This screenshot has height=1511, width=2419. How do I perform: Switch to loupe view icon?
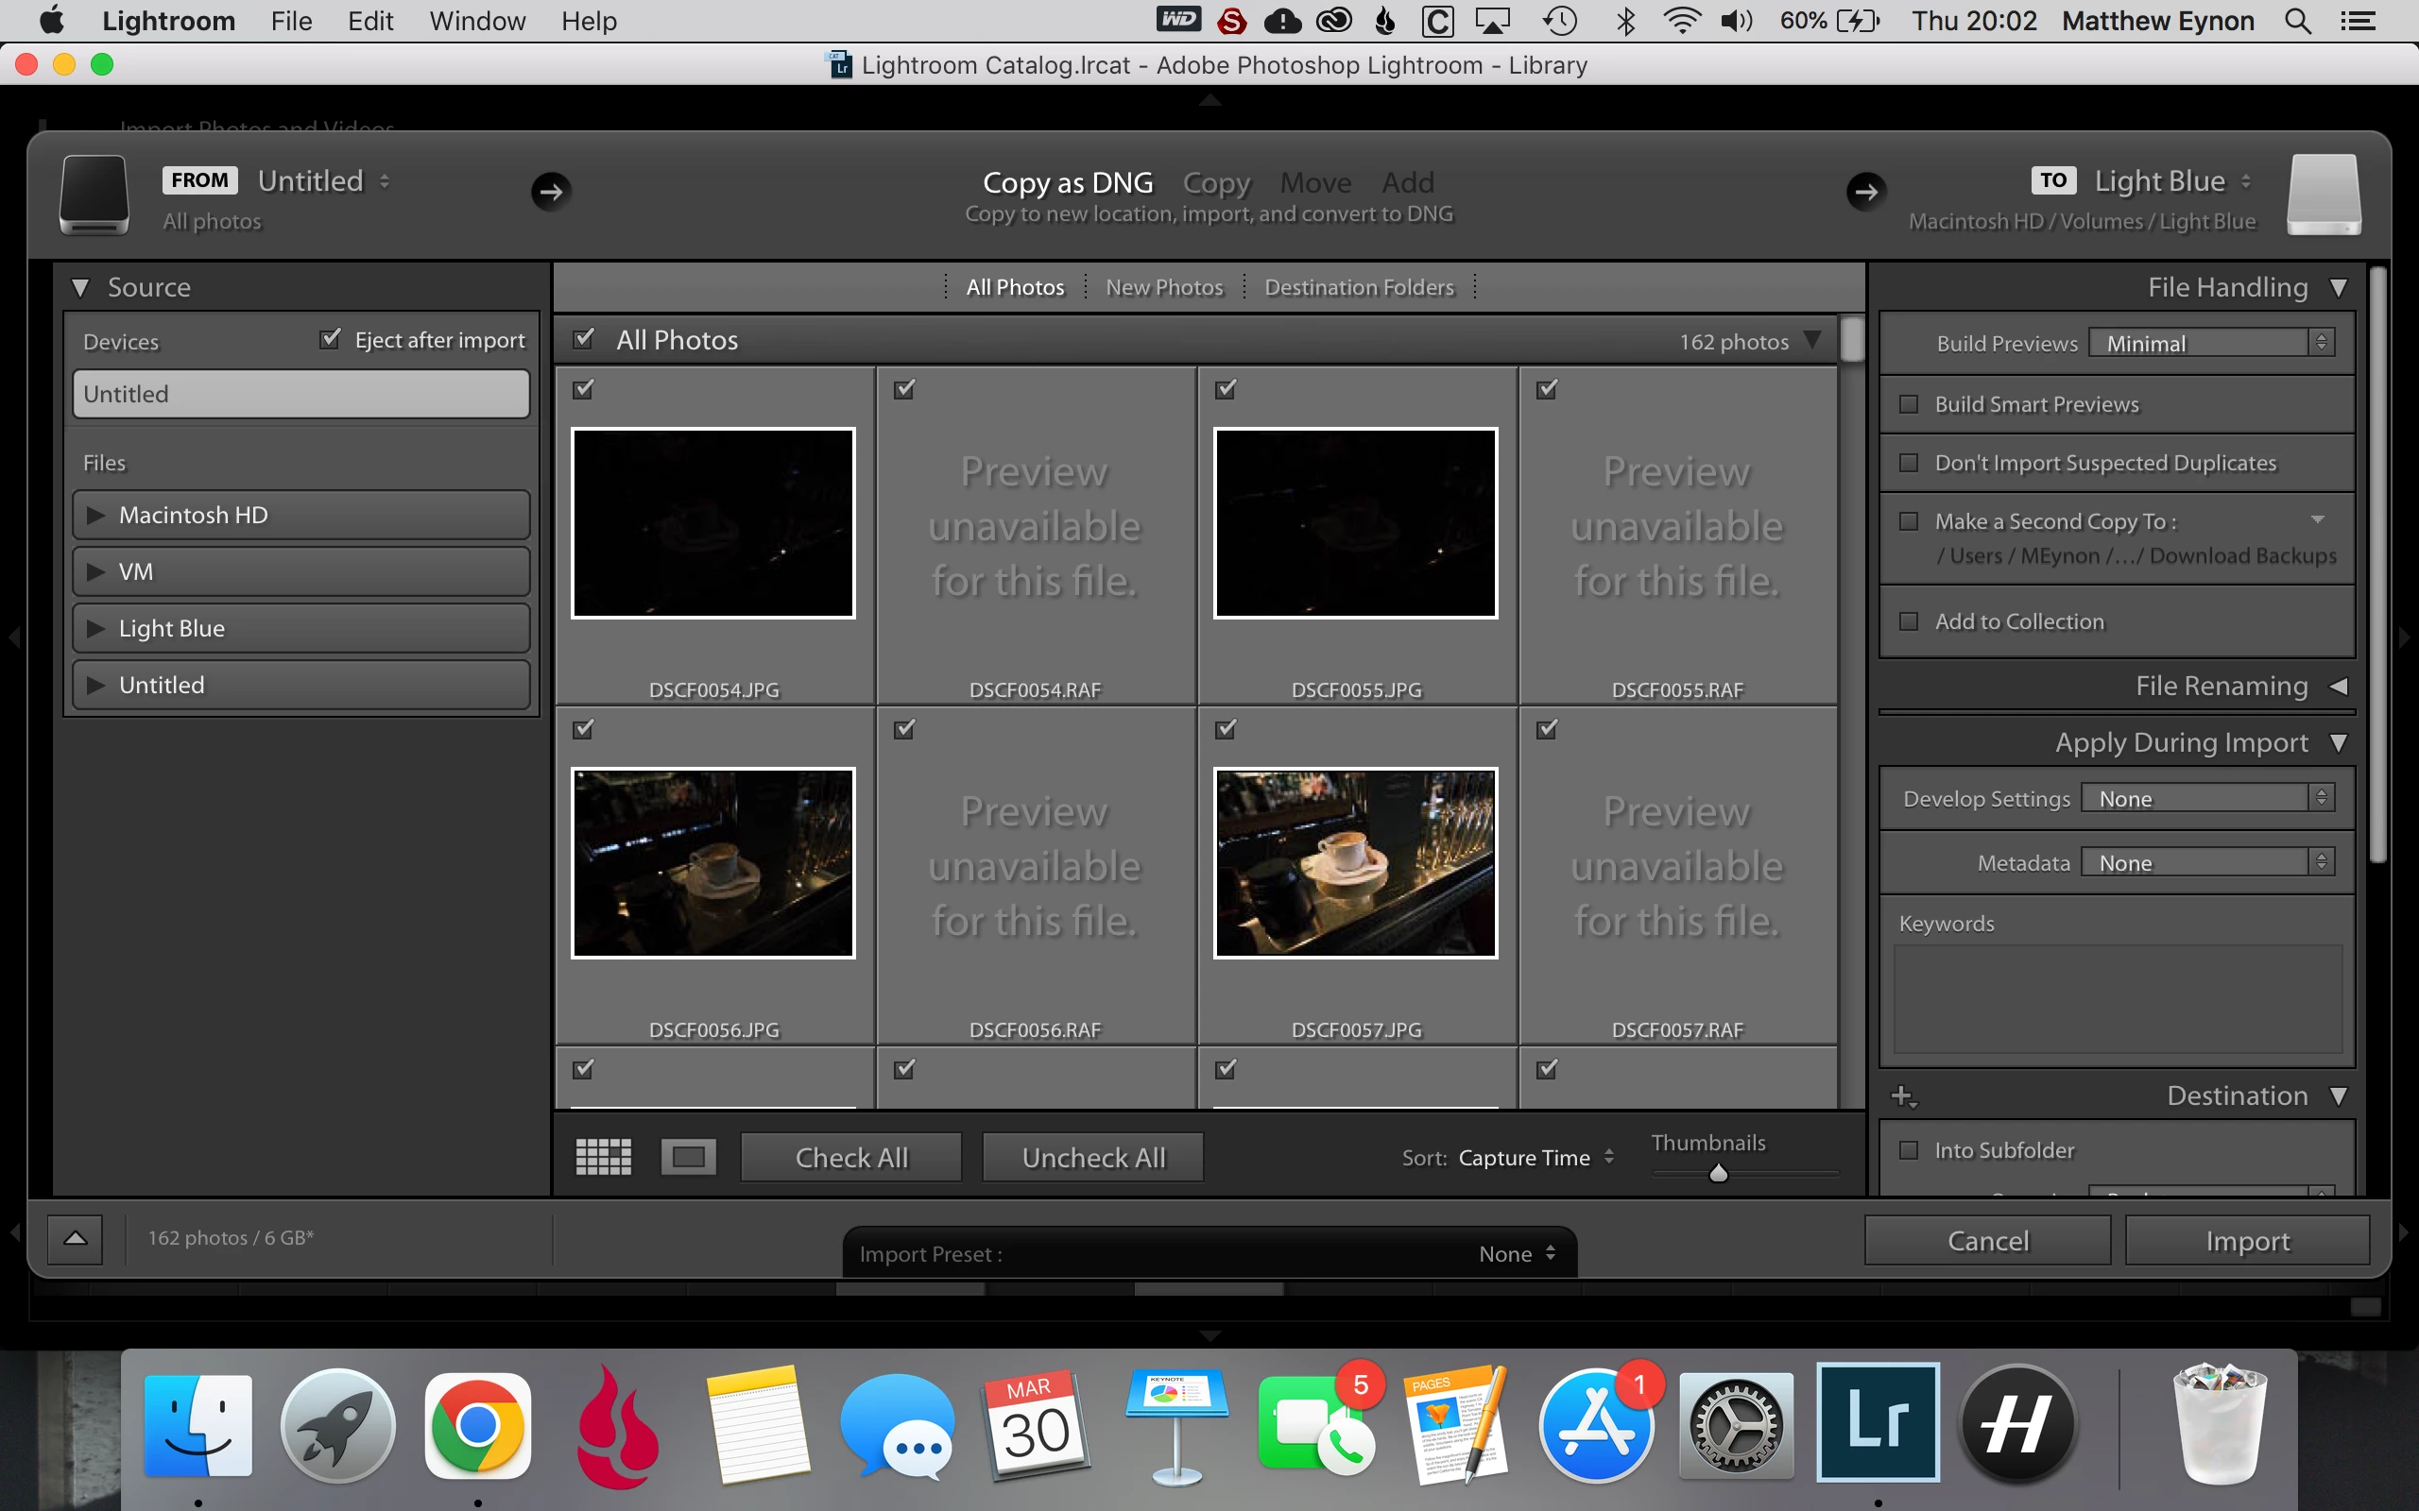coord(689,1157)
